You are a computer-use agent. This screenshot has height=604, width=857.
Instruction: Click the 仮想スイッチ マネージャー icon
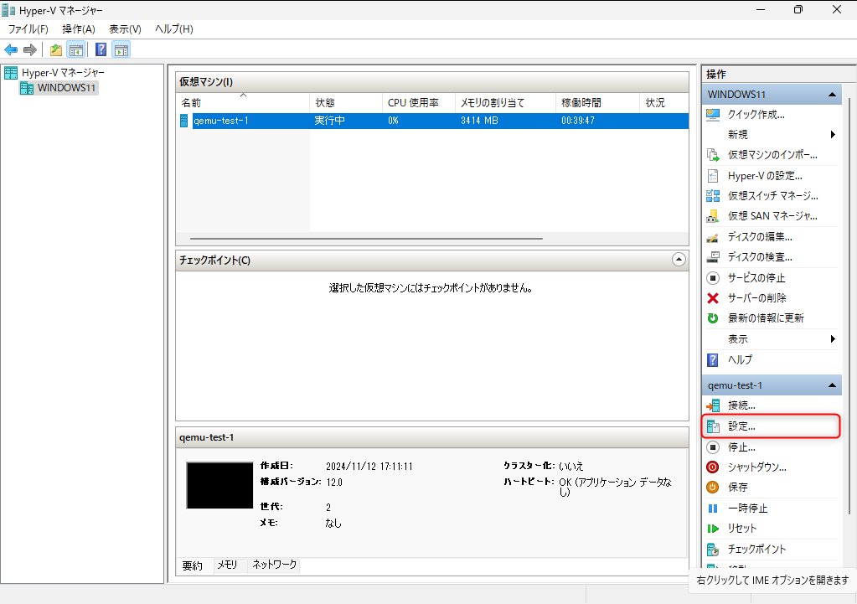713,196
